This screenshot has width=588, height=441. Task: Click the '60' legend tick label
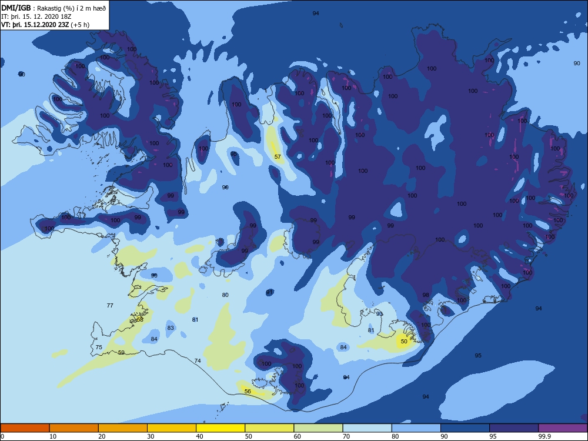pyautogui.click(x=298, y=436)
